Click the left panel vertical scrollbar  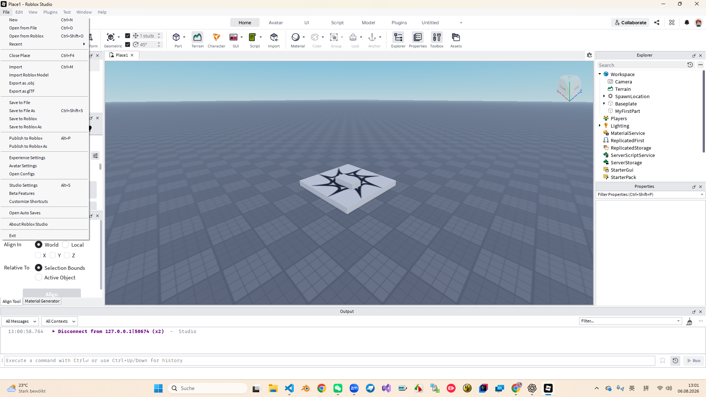(x=101, y=255)
